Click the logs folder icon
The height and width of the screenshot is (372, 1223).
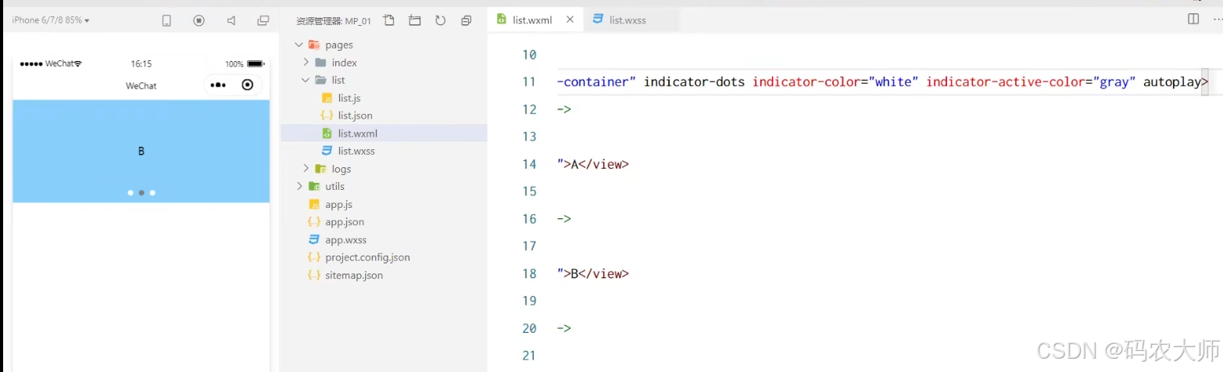320,168
